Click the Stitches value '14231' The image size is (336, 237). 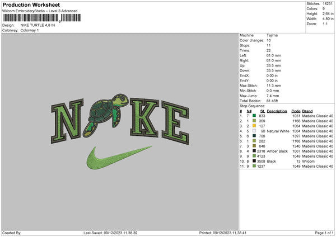click(x=328, y=4)
